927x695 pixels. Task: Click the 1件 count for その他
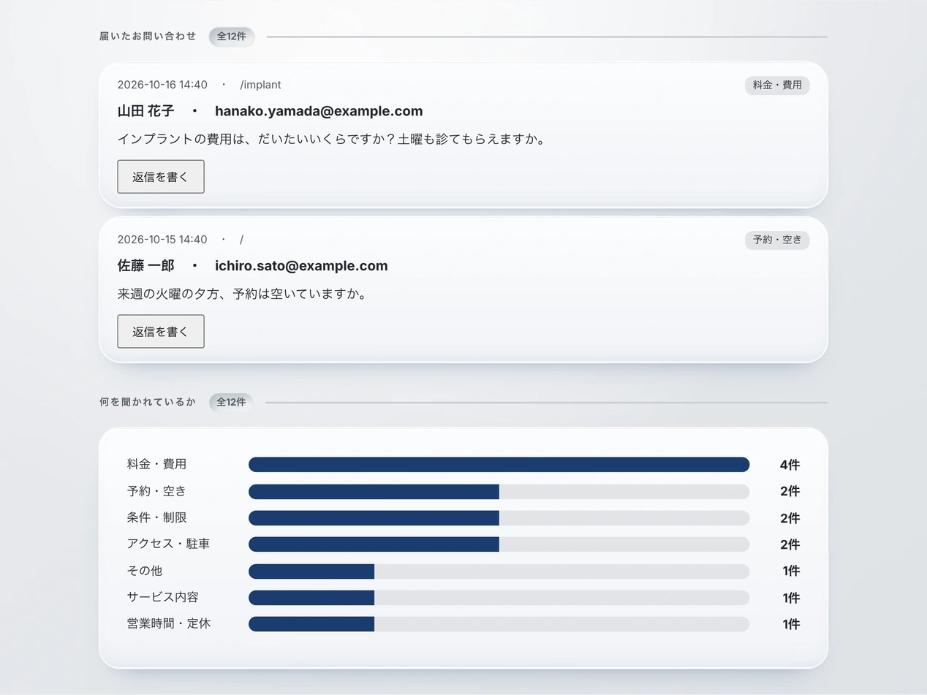(791, 571)
